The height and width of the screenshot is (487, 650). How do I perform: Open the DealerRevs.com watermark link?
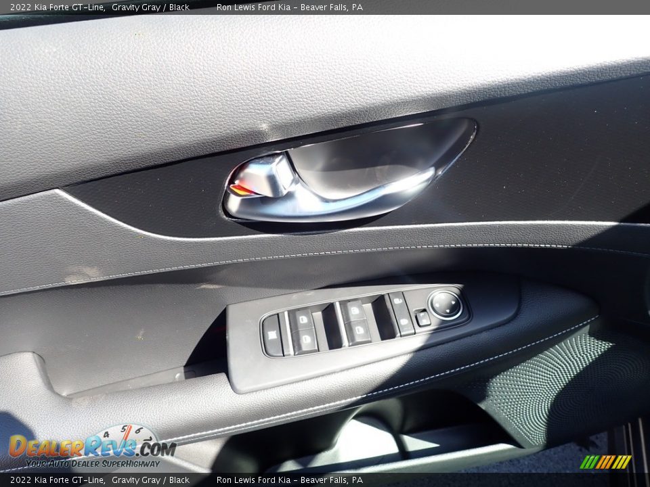[95, 447]
